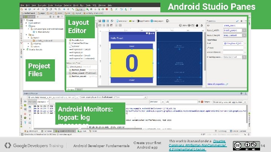The width and height of the screenshot is (271, 152).
Task: Click the clear logcat trash icon
Action: [30, 107]
